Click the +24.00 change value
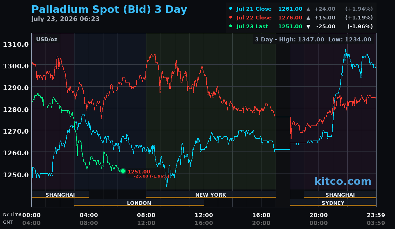 point(324,9)
